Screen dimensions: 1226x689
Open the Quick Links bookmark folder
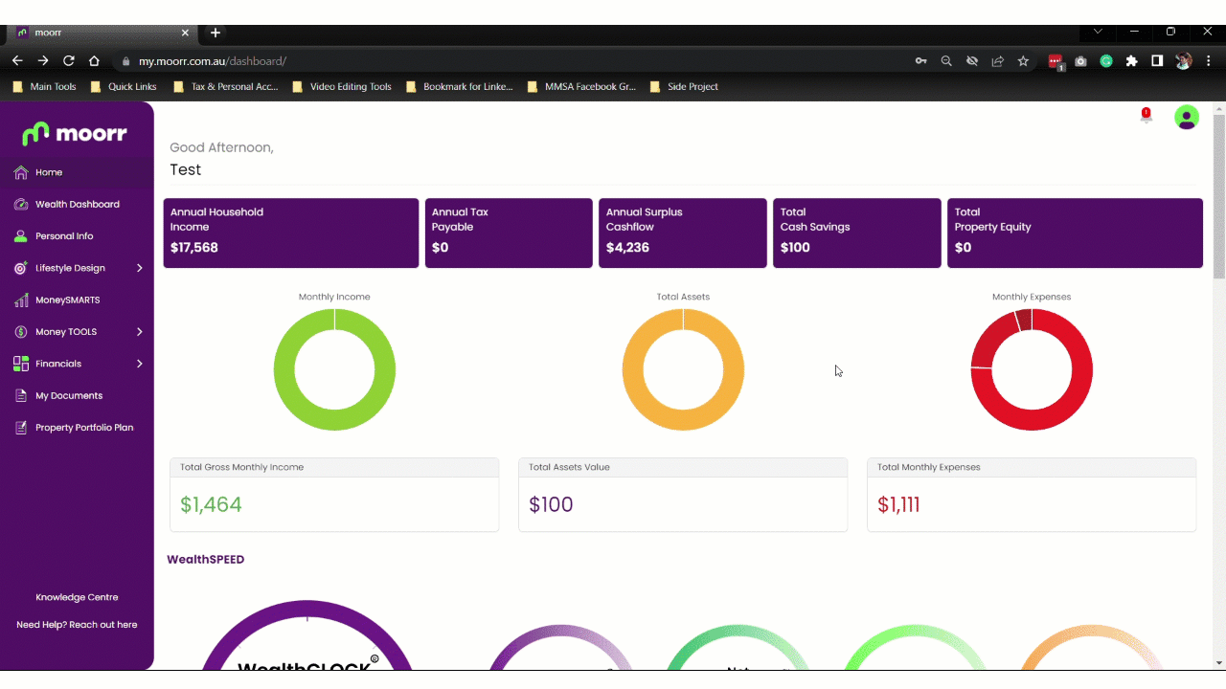[124, 86]
